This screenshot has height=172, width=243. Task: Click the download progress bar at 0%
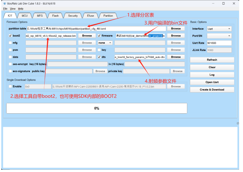point(97,108)
